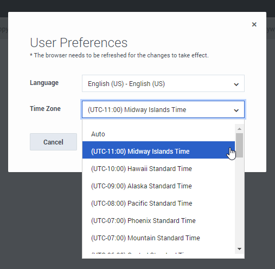This screenshot has width=275, height=269.
Task: Choose Midway Islands Time option
Action: [x=158, y=151]
